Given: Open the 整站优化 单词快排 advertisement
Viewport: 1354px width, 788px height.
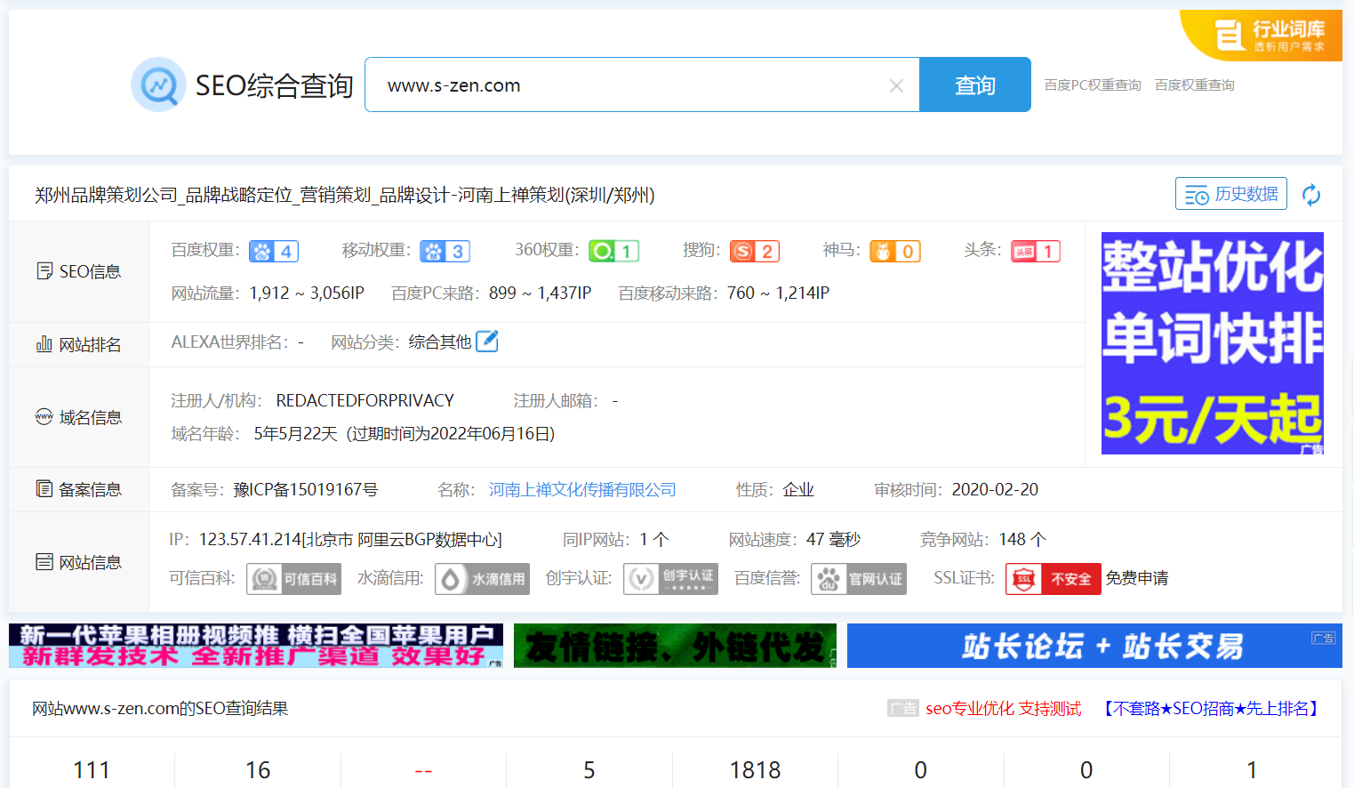Looking at the screenshot, I should 1213,343.
